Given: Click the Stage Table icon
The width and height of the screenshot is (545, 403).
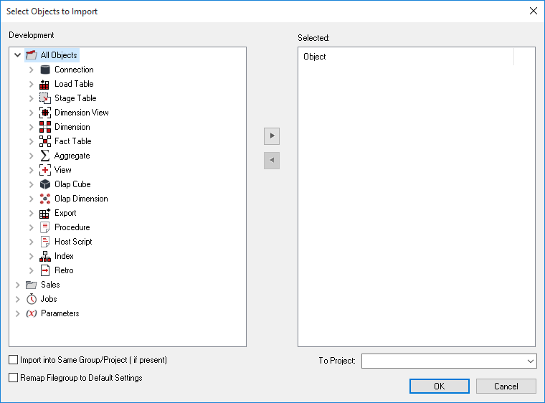Looking at the screenshot, I should pyautogui.click(x=45, y=98).
